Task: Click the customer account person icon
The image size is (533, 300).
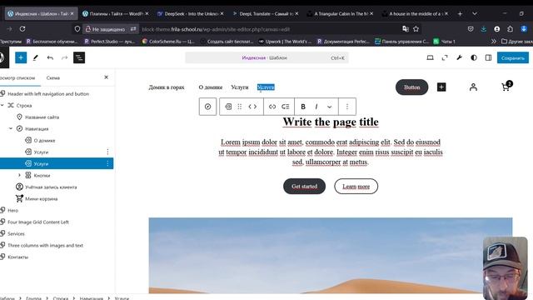Action: [473, 87]
